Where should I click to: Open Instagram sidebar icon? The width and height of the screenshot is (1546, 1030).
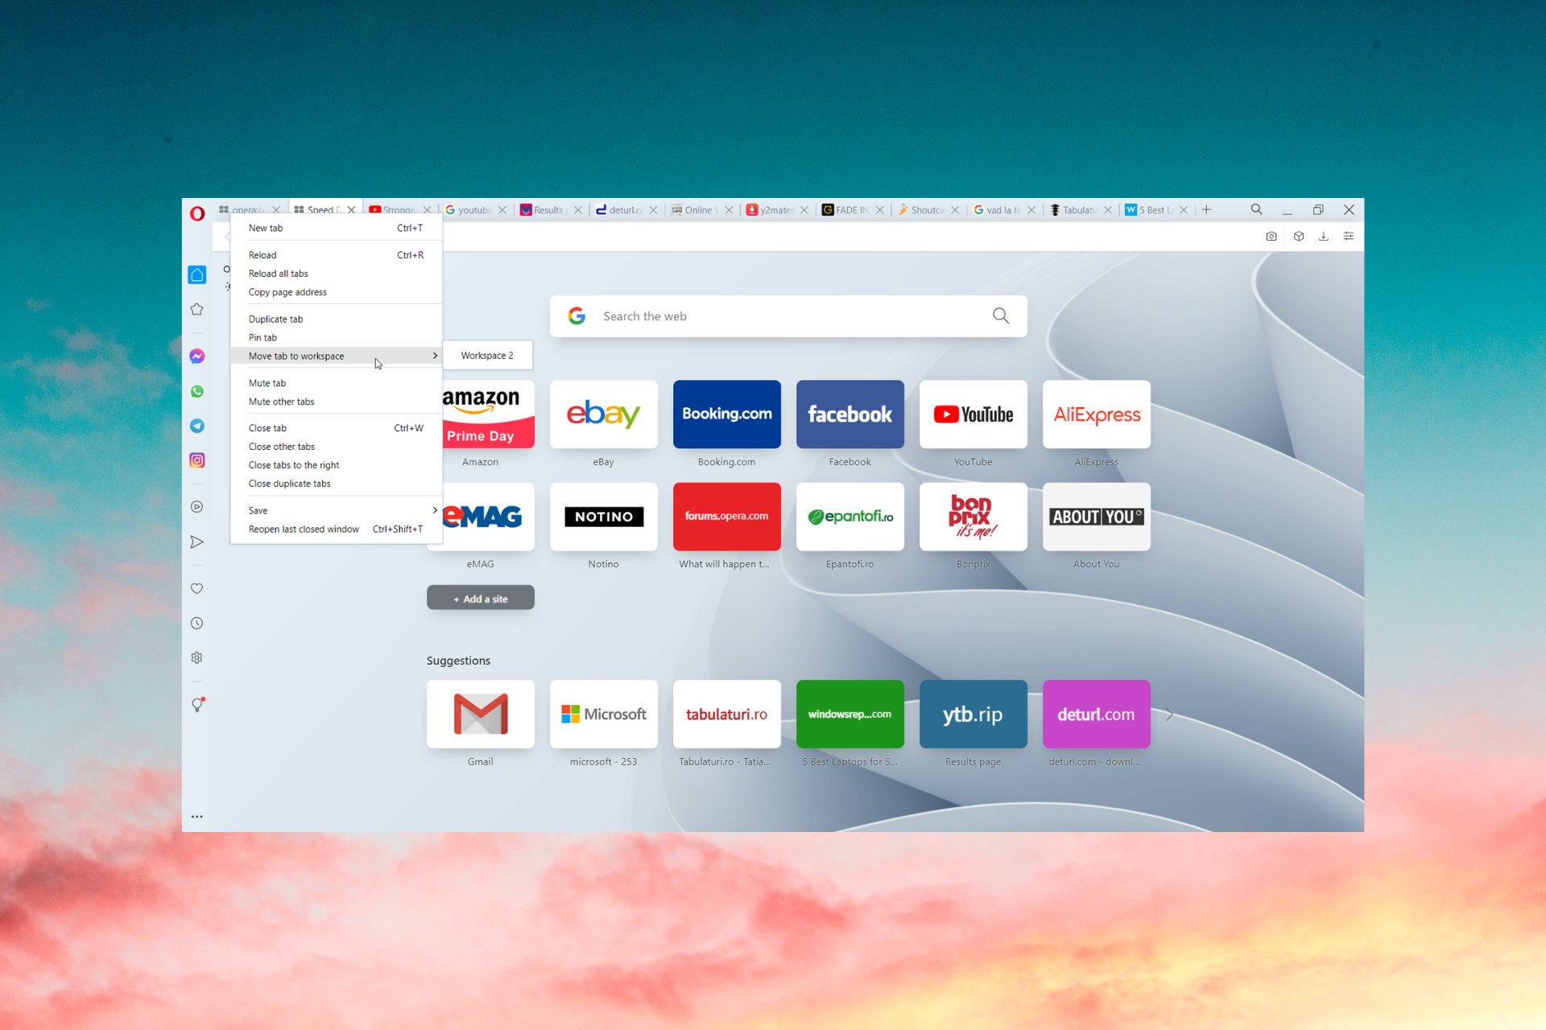point(198,459)
